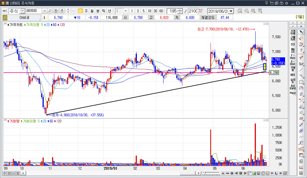
Task: Click the stop square button at bottom
Action: pos(241,173)
